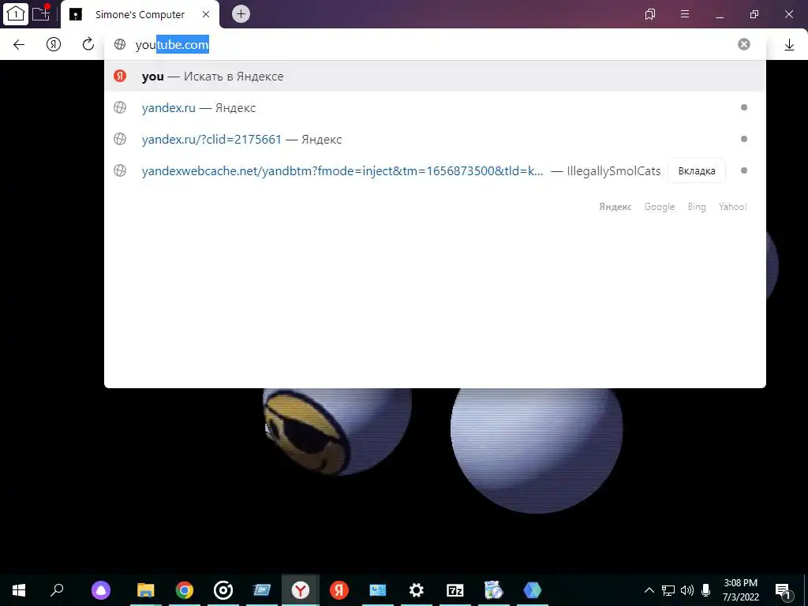
Task: Open 7-Zip from taskbar
Action: point(455,590)
